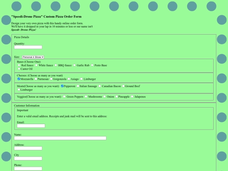Screen dimensions: 228x171
Task: Add Italian Sausage topping
Action: tap(78, 86)
